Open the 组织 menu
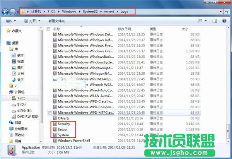This screenshot has width=232, height=159. tap(11, 21)
